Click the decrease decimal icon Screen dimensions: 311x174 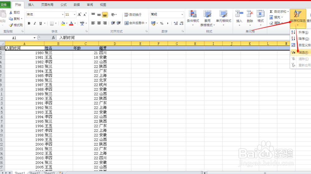[x=181, y=23]
